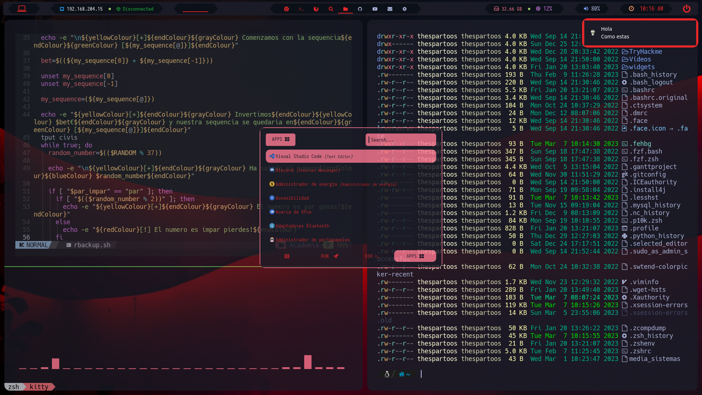Click the 80% volume indicator
This screenshot has width=702, height=395.
tap(592, 9)
